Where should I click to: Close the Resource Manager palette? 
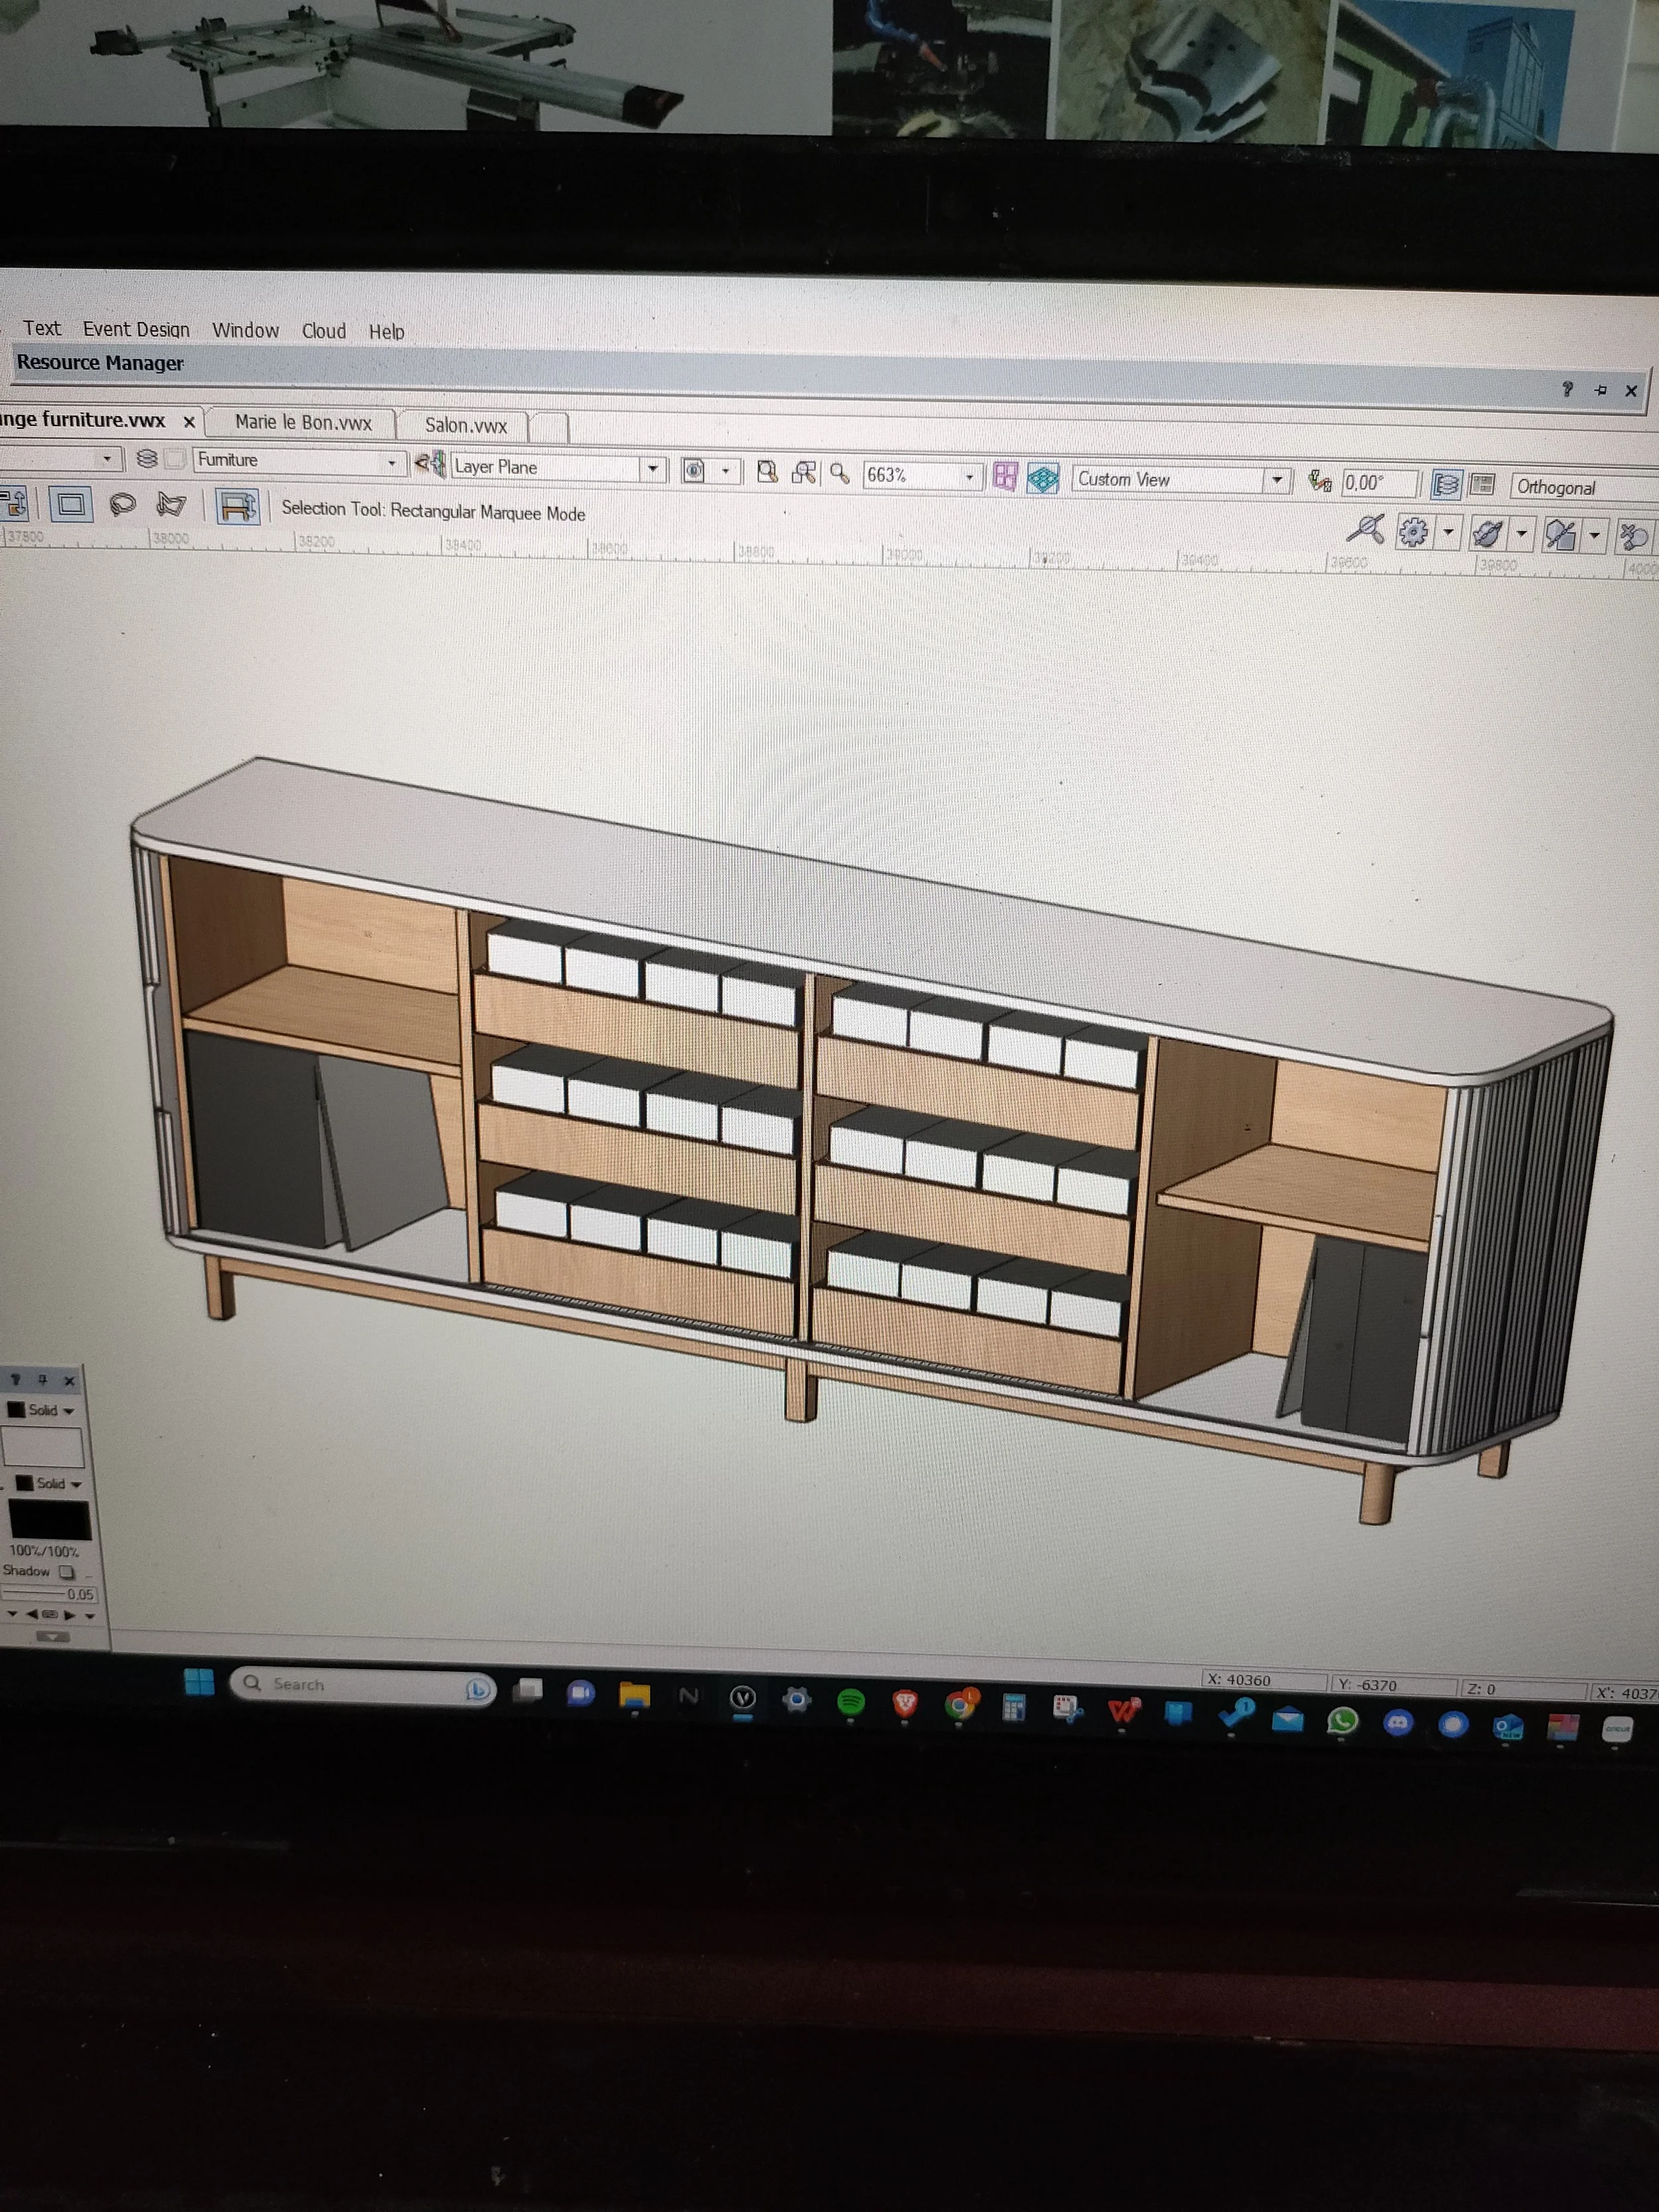1631,391
